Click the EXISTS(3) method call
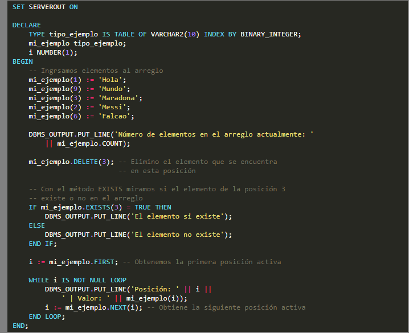The height and width of the screenshot is (333, 409). click(107, 207)
